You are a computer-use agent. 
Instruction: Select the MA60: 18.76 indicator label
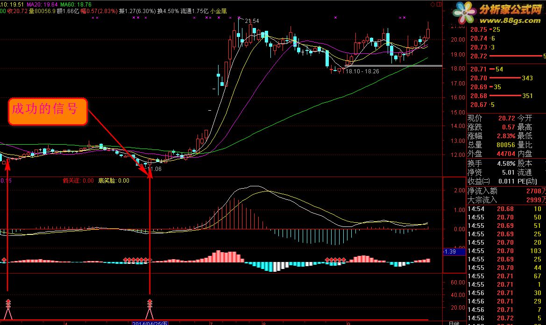(76, 5)
